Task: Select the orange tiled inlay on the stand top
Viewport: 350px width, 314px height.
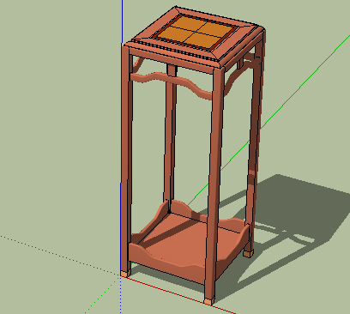Action: (196, 32)
